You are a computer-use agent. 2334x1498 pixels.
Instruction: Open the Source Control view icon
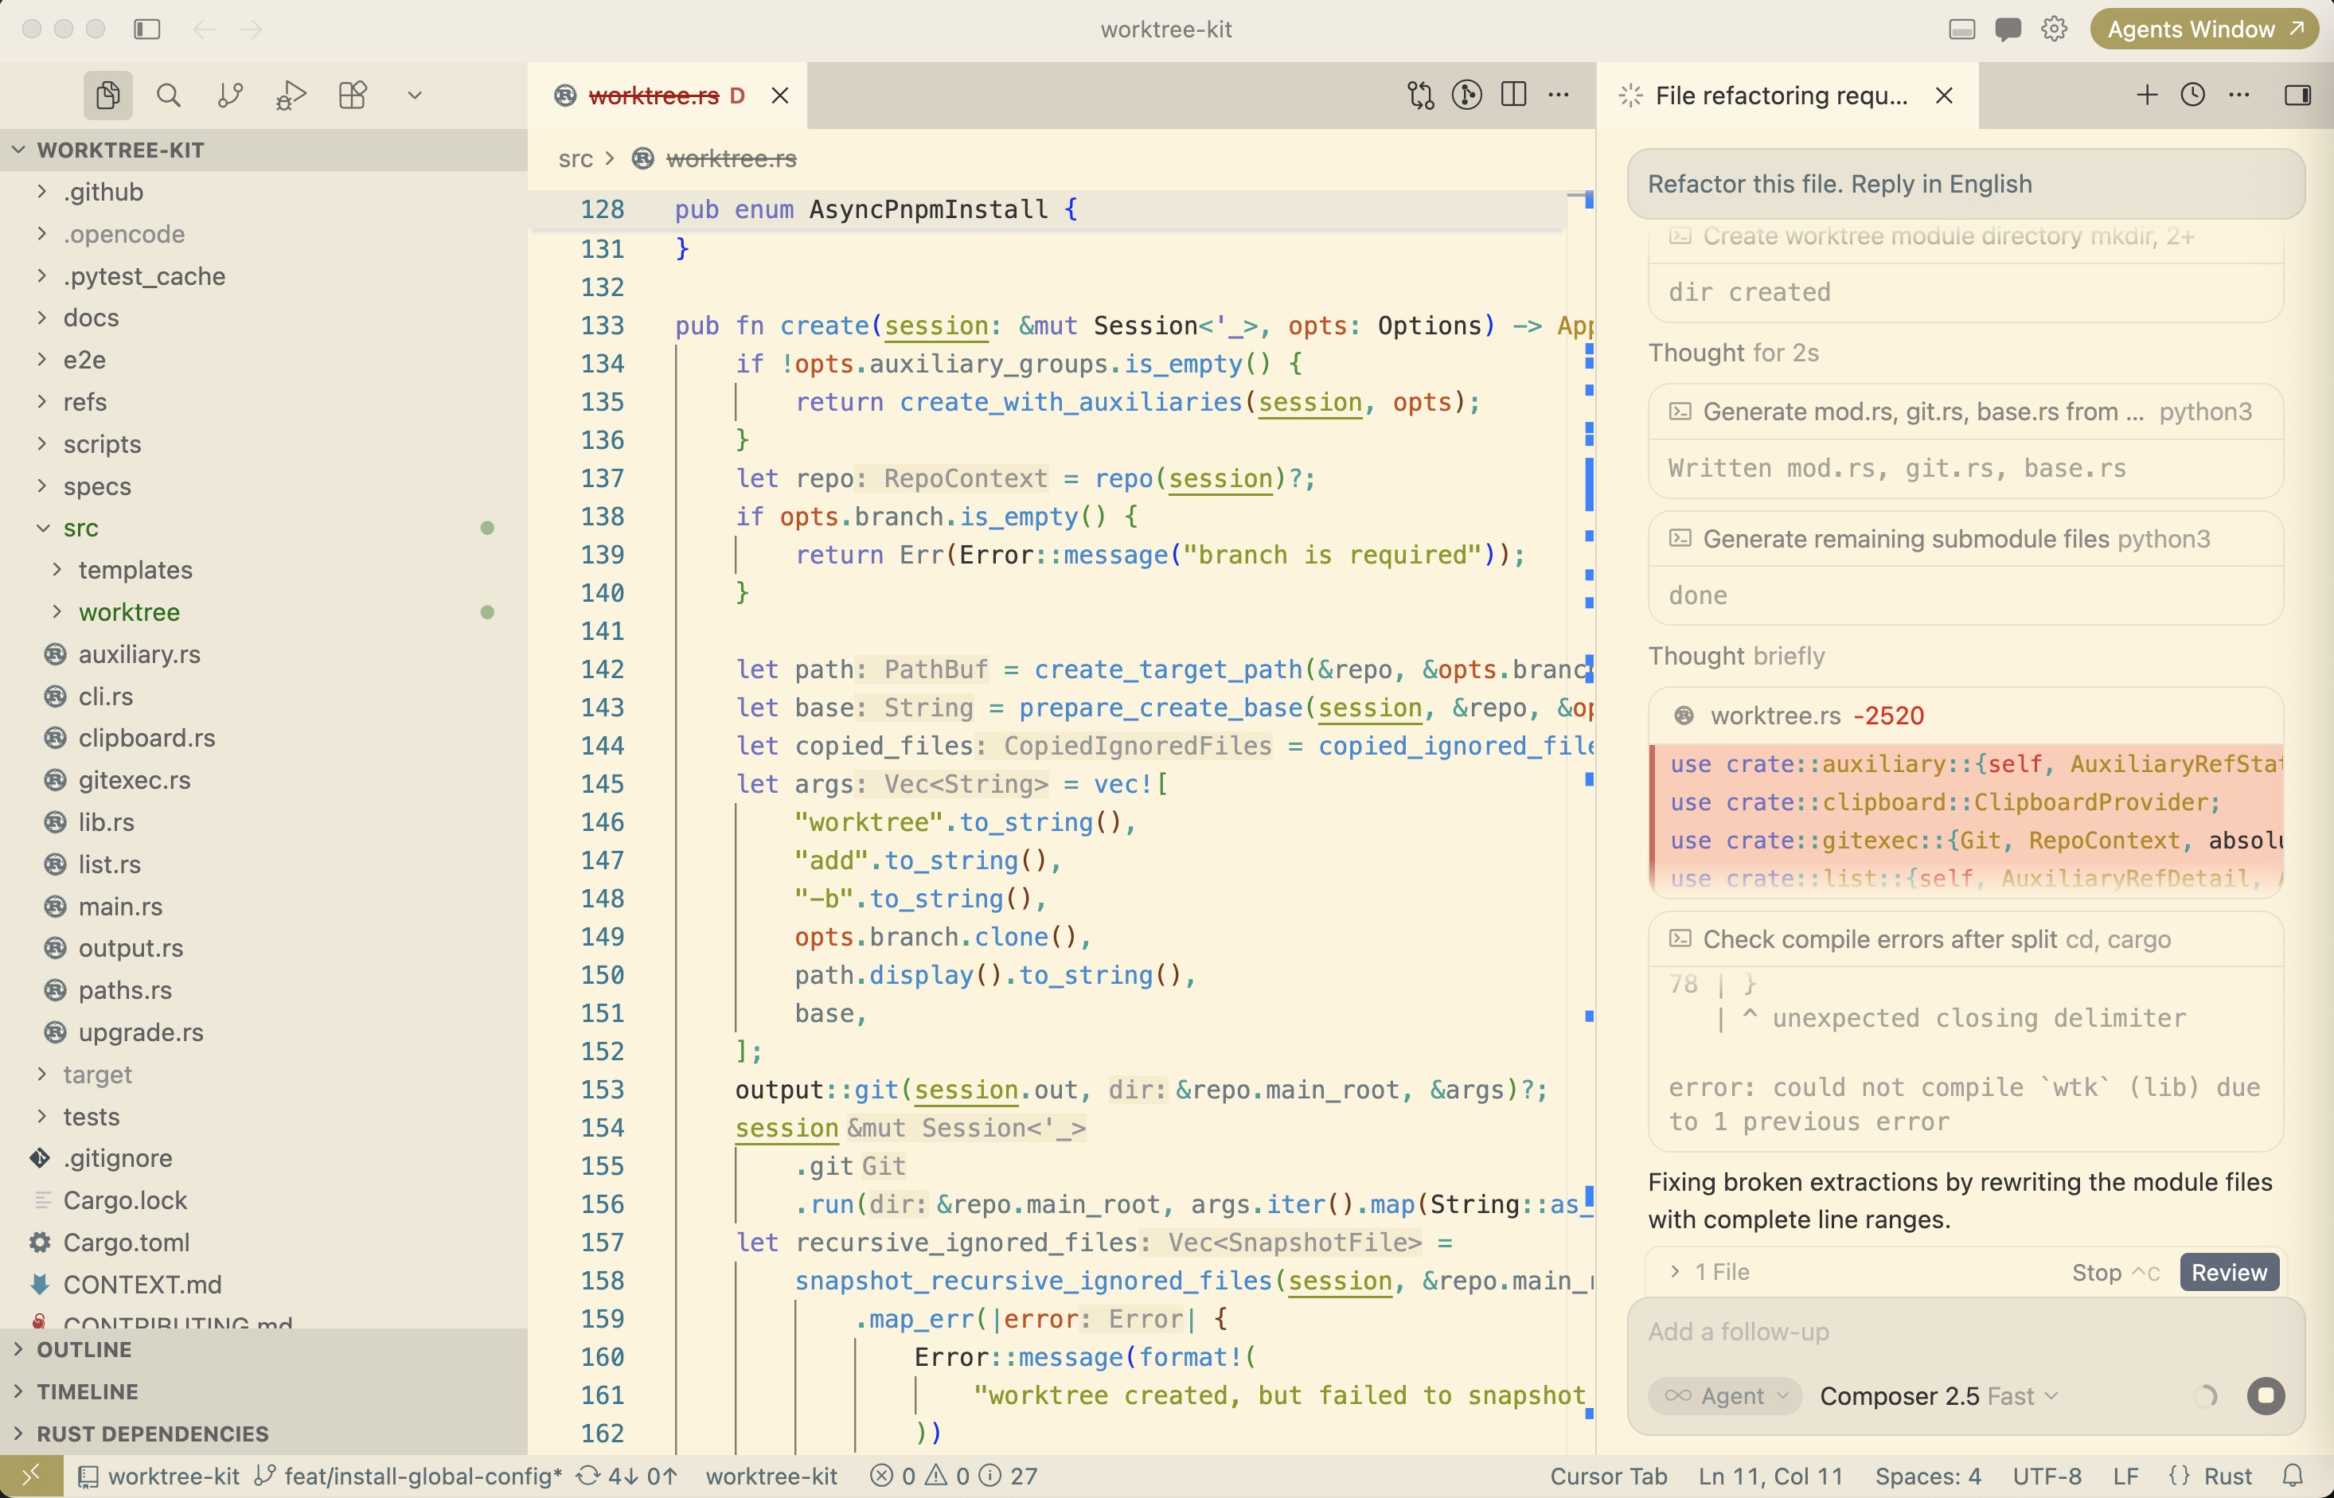pos(231,96)
